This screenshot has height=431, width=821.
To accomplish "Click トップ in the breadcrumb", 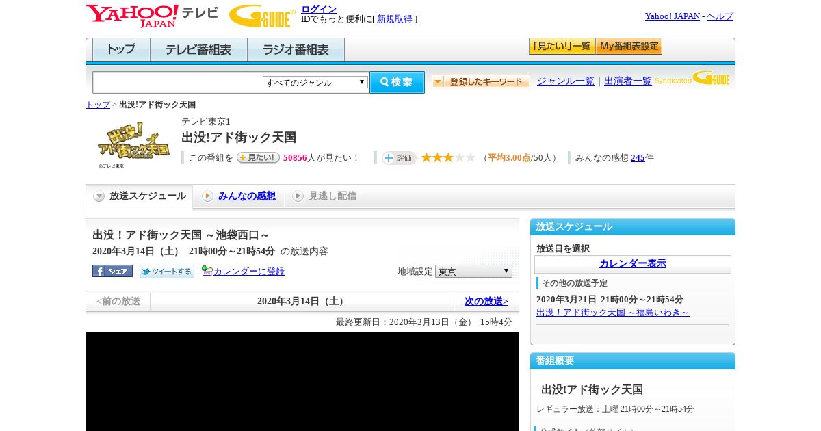I will pos(98,105).
